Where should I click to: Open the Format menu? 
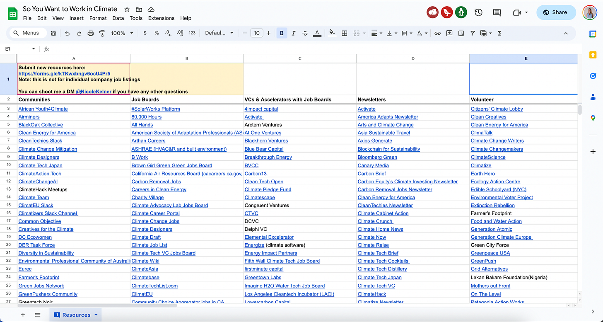98,18
